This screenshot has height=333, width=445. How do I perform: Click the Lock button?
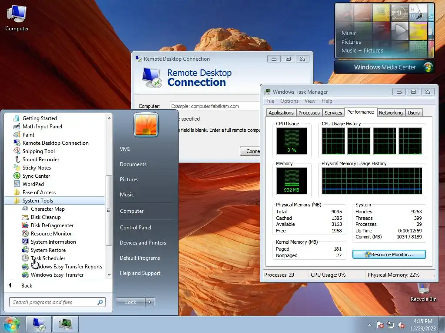coord(130,302)
